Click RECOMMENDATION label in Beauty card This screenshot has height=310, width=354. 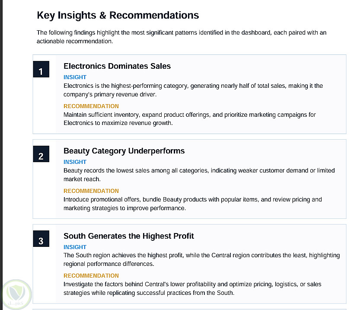91,191
